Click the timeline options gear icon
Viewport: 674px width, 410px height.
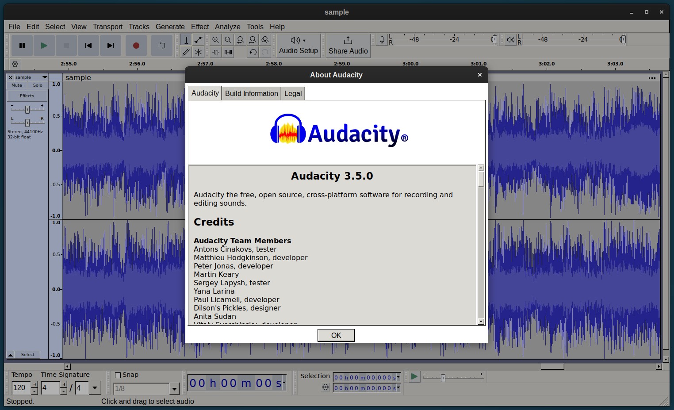point(15,64)
